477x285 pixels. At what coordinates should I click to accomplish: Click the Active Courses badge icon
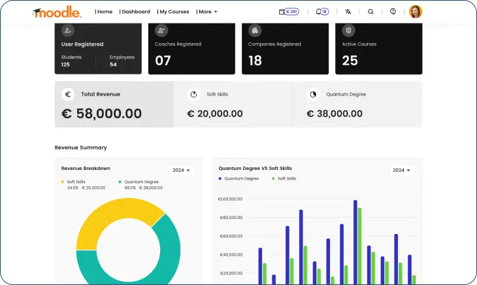pos(348,30)
